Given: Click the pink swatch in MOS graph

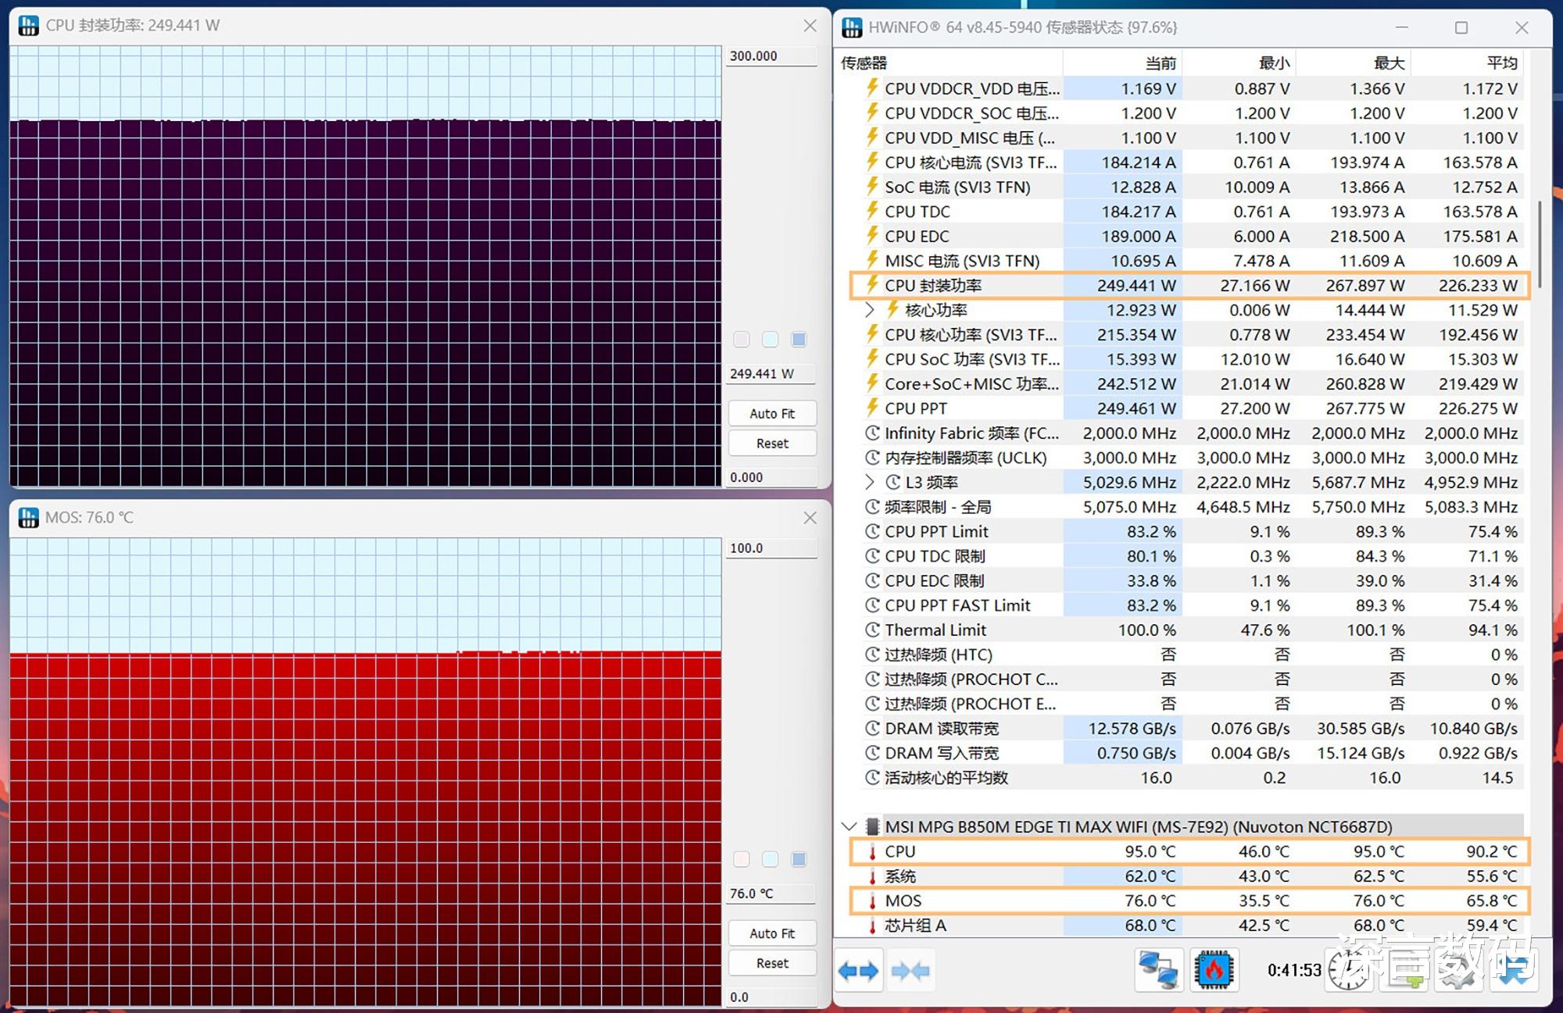Looking at the screenshot, I should click(742, 859).
